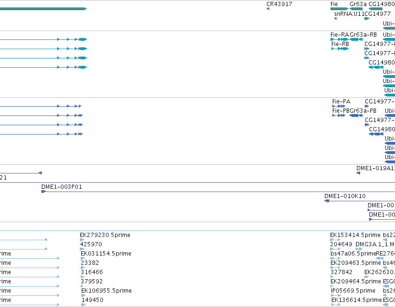This screenshot has width=395, height=307.
Task: Open EST EK209463.5prime
Action: point(335,268)
